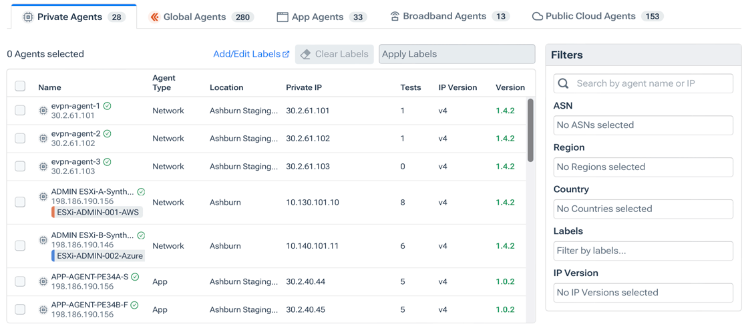
Task: Switch to the Private Agents tab
Action: (x=74, y=17)
